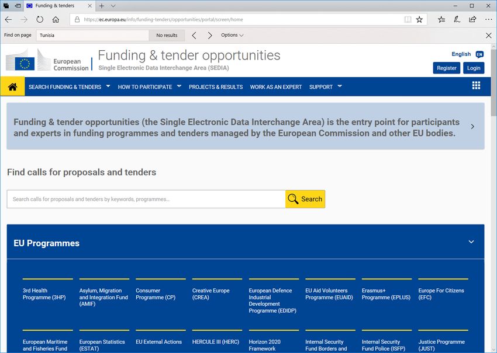The height and width of the screenshot is (353, 497).
Task: Expand Search Funding & Tenders arrow
Action: tap(108, 86)
